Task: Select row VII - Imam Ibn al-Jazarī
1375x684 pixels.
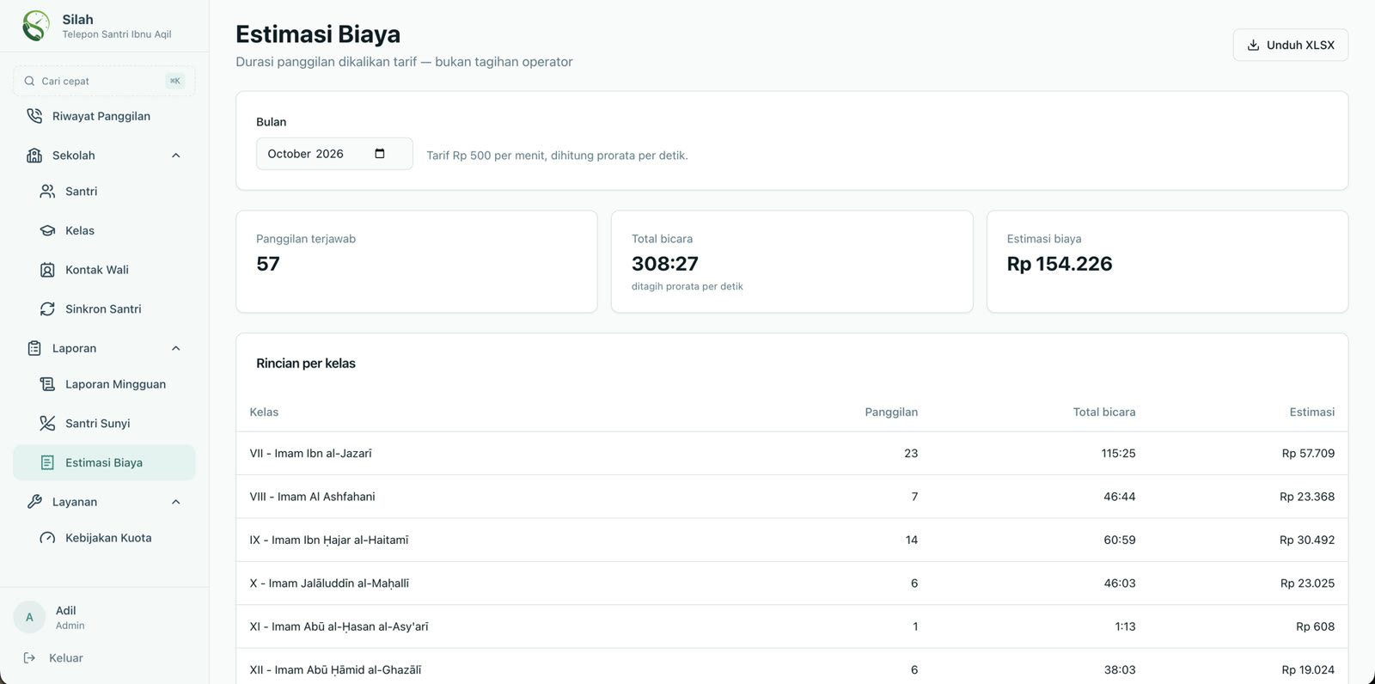Action: 791,454
